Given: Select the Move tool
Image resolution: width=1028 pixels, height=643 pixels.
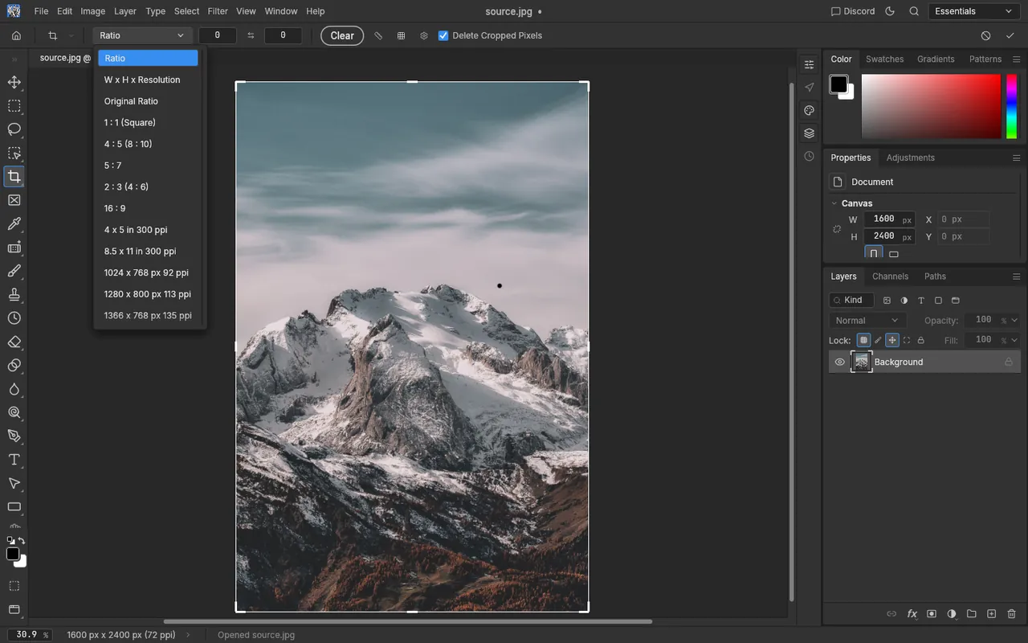Looking at the screenshot, I should 14,83.
